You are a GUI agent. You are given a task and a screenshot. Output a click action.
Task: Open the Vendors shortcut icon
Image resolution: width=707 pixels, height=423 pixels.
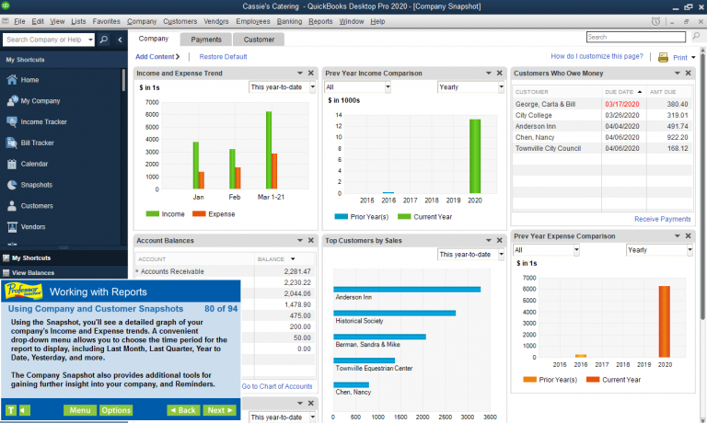(x=12, y=226)
